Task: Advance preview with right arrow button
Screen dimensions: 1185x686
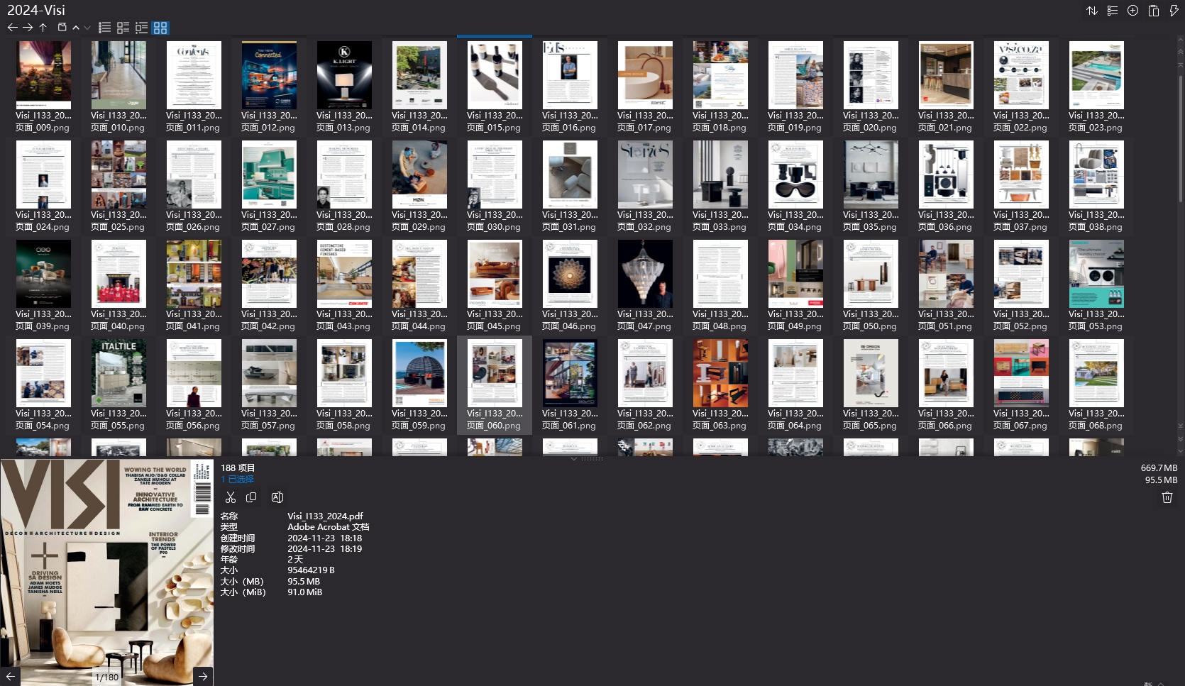Action: click(x=203, y=676)
